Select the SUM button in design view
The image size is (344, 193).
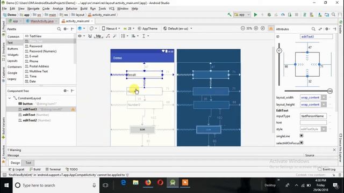point(142,130)
